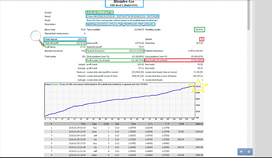Click the 'Balance' column header

coord(199,124)
